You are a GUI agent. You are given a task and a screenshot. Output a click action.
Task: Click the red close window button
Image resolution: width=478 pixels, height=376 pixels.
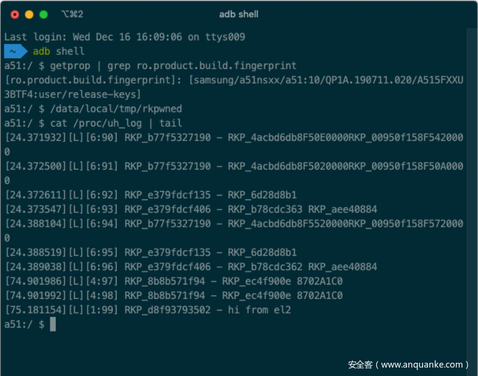[x=14, y=14]
